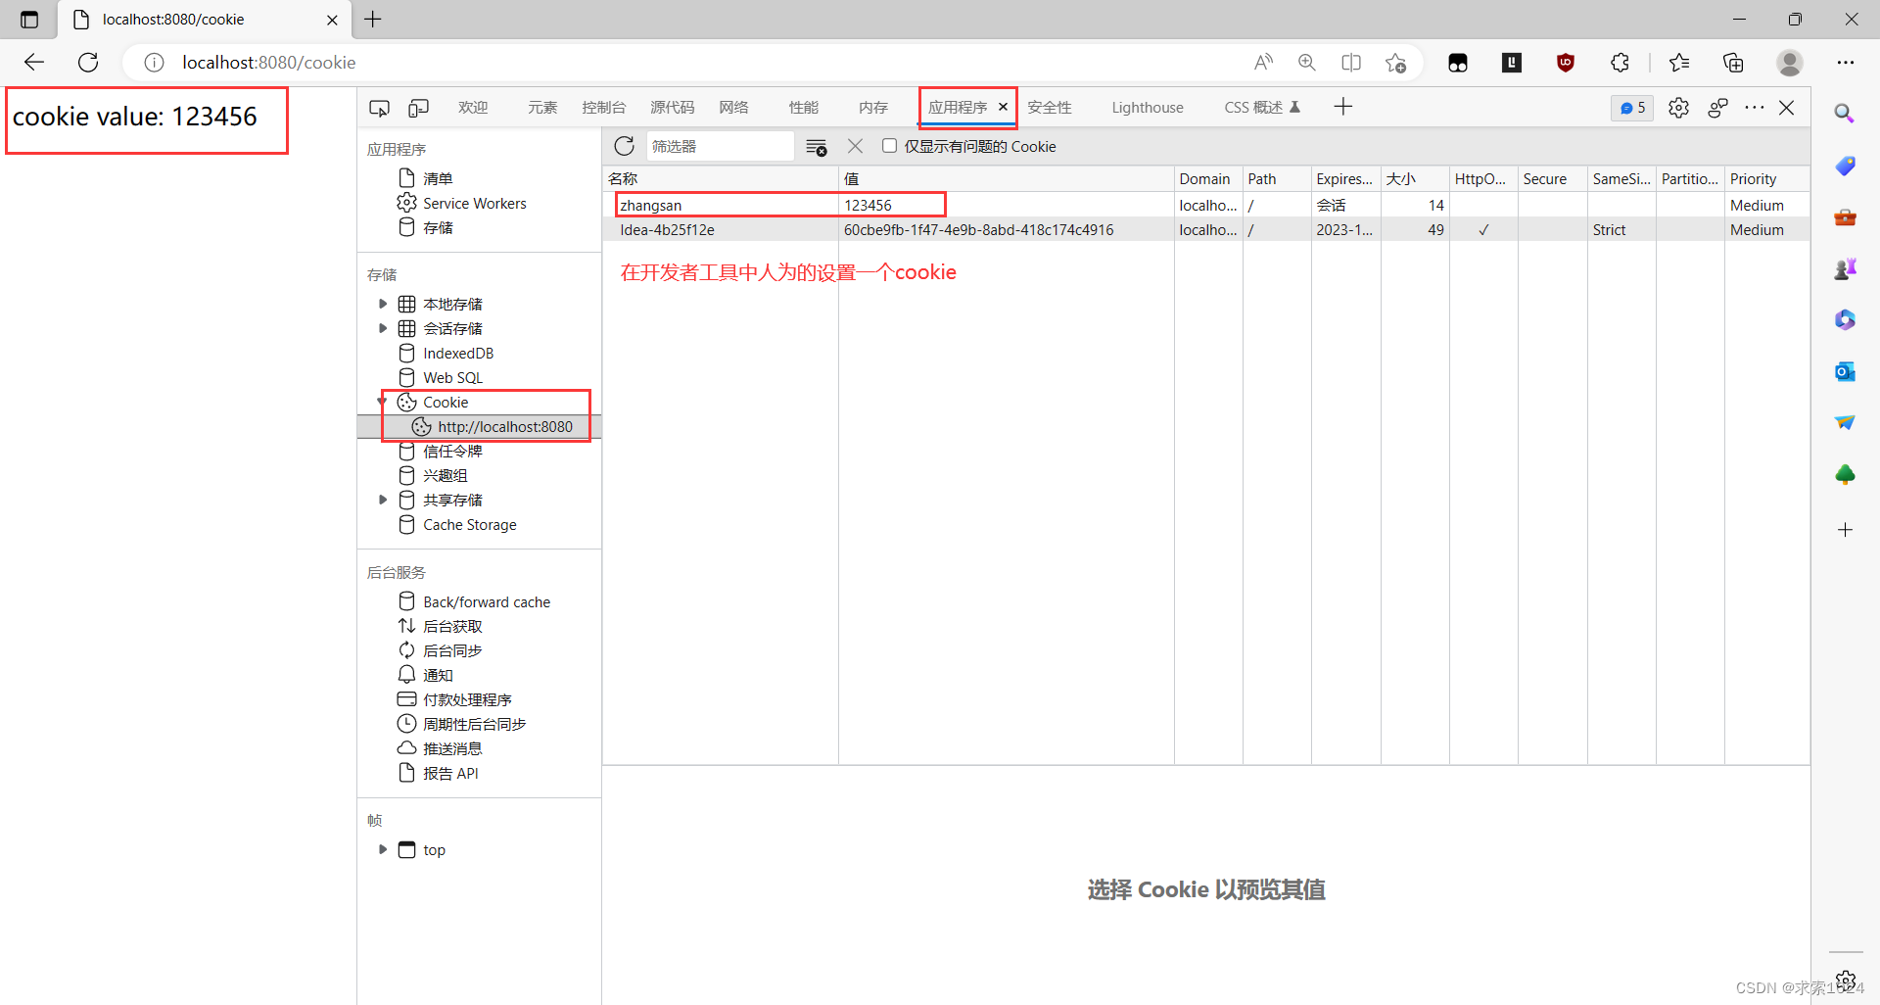This screenshot has height=1005, width=1880.
Task: Click the inspect element picker icon
Action: (x=379, y=108)
